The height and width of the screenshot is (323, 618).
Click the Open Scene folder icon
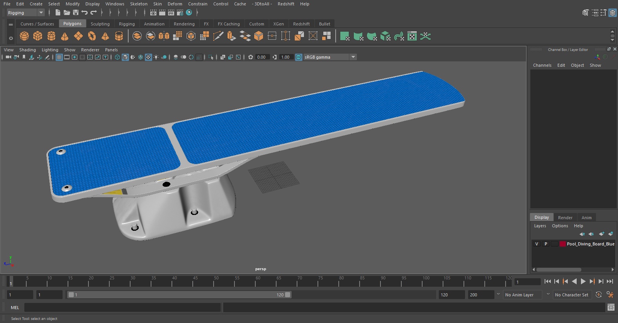(66, 13)
